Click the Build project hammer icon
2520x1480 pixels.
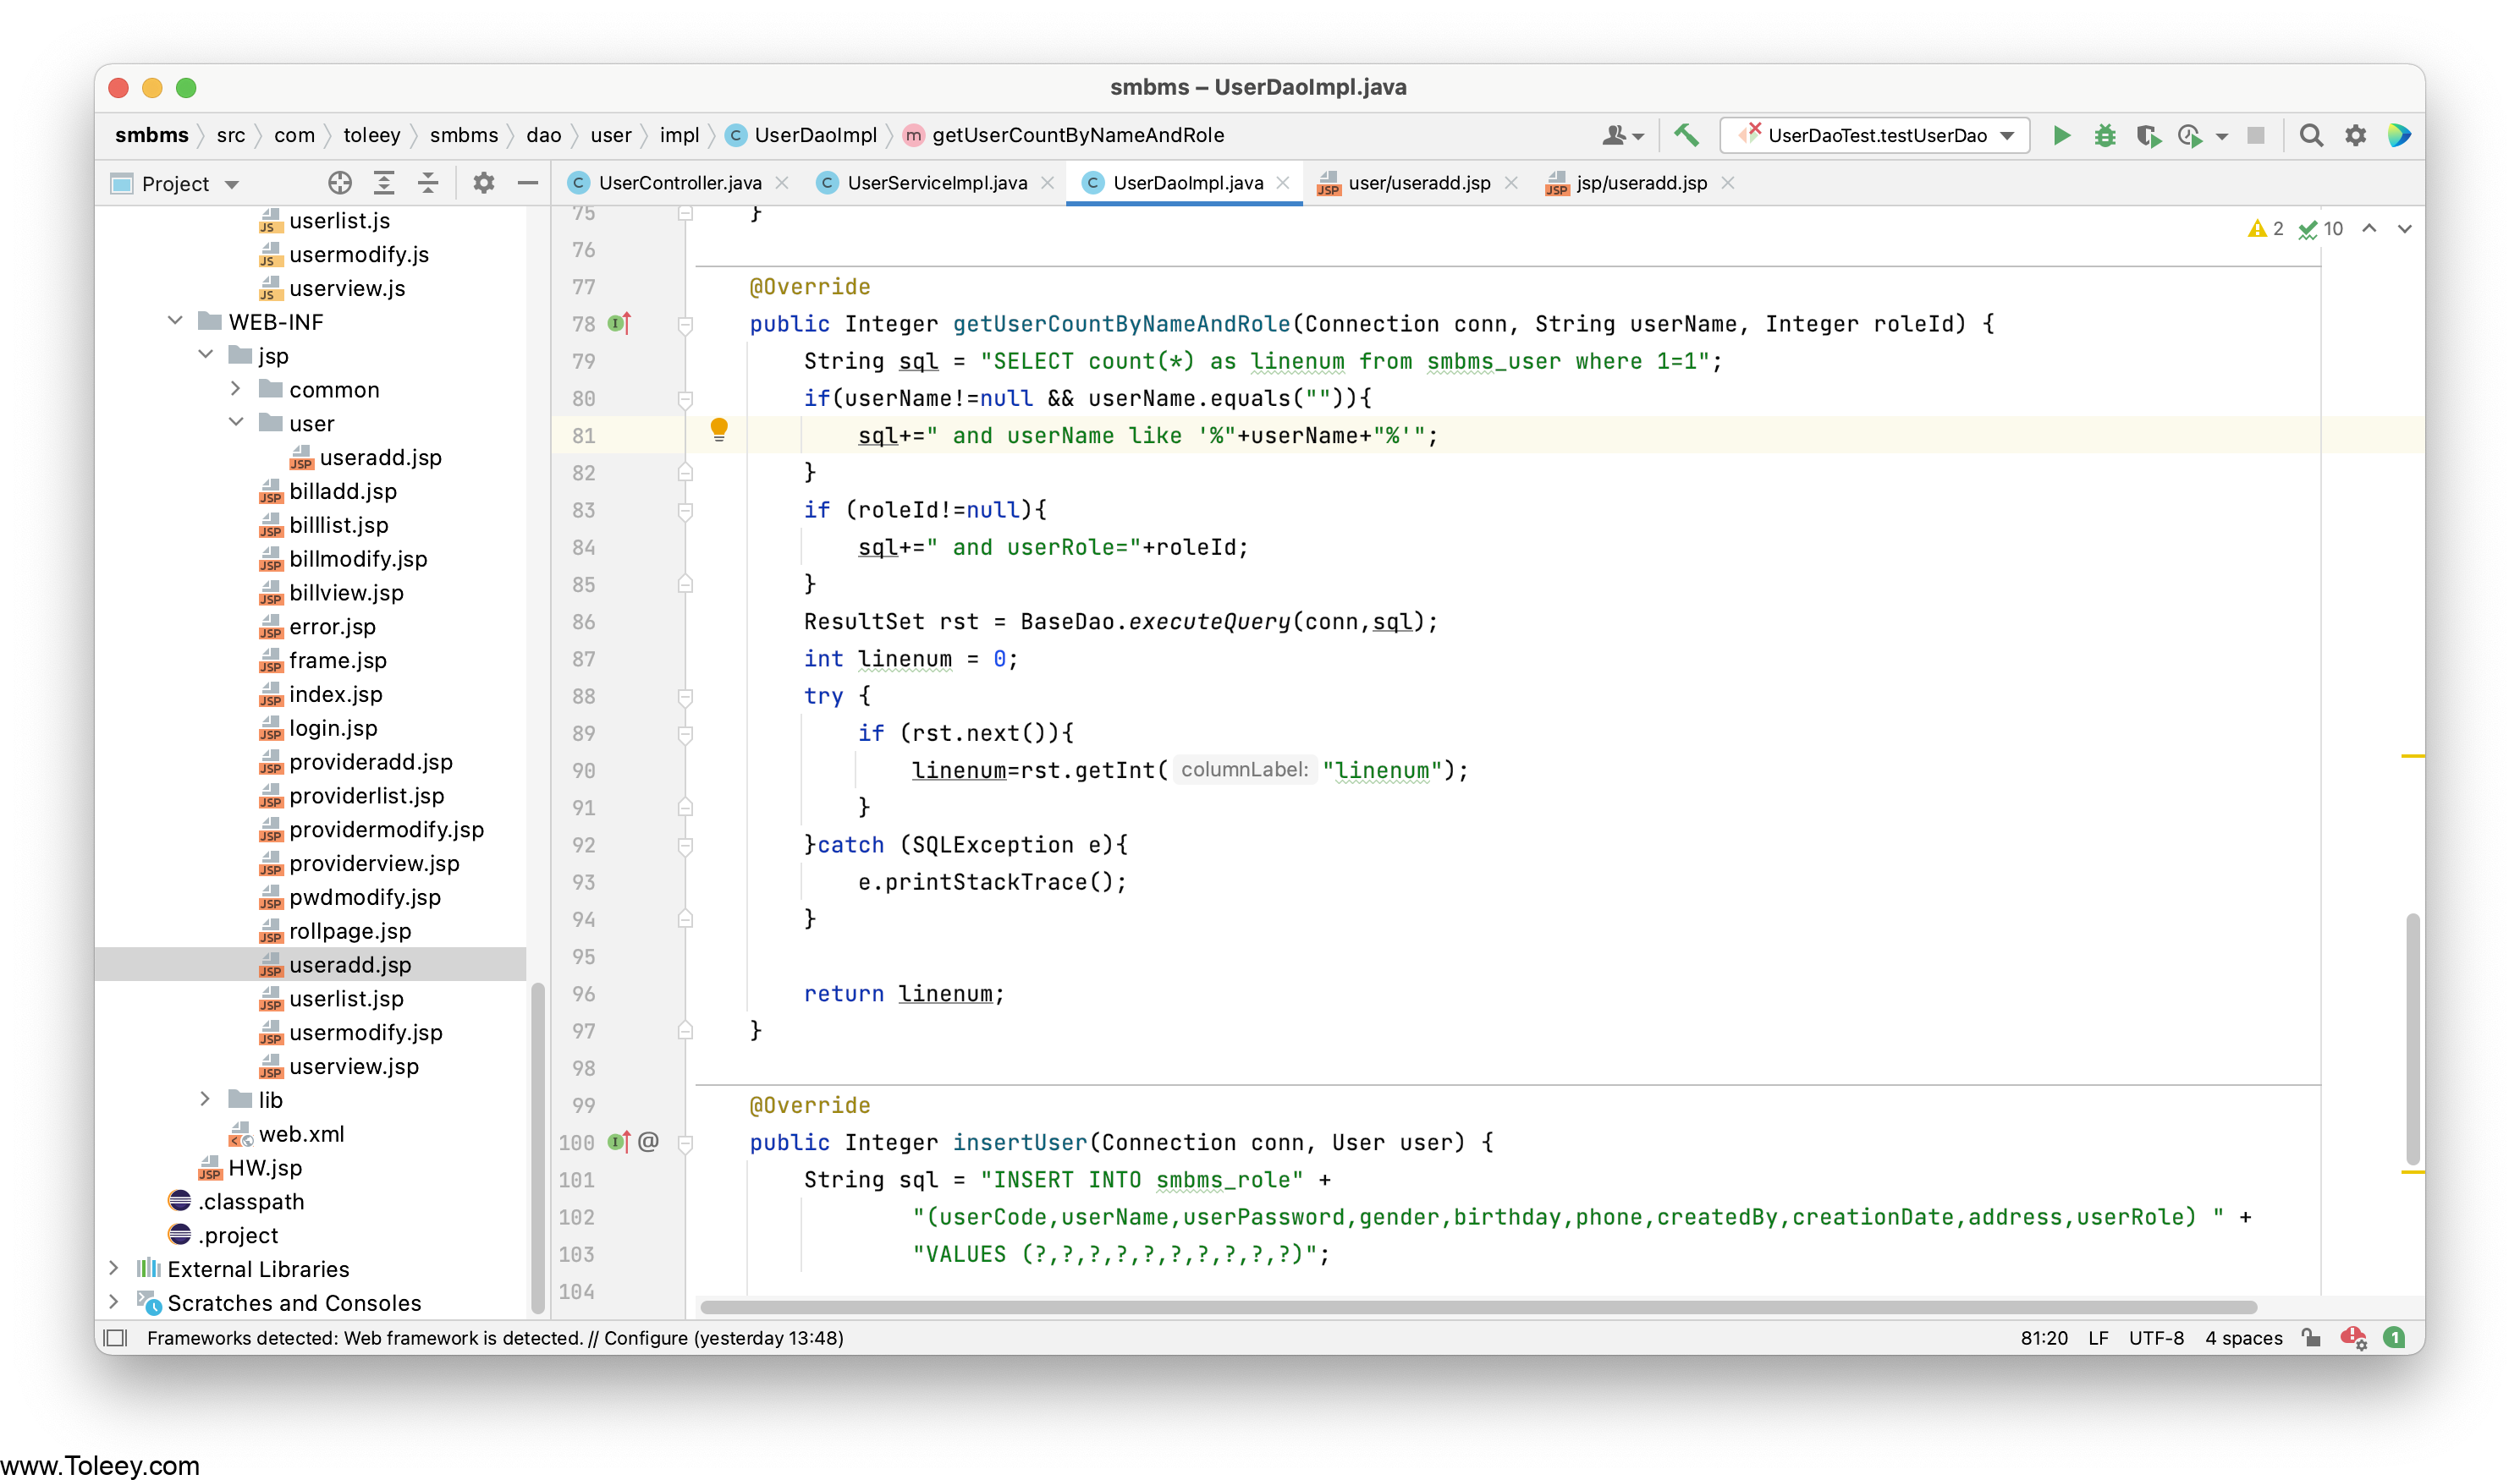(x=1686, y=135)
